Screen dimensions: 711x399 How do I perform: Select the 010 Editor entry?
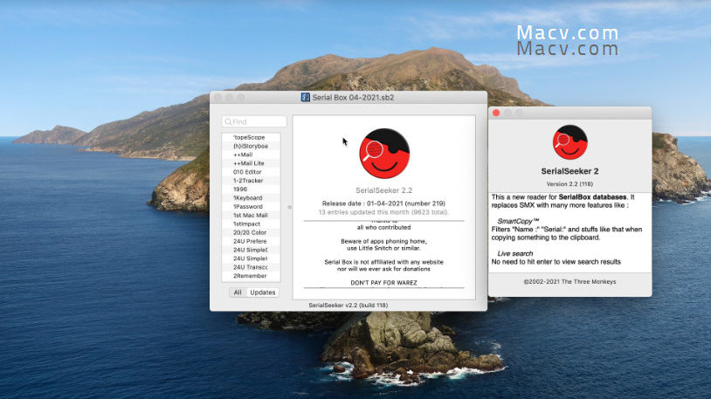[x=251, y=172]
